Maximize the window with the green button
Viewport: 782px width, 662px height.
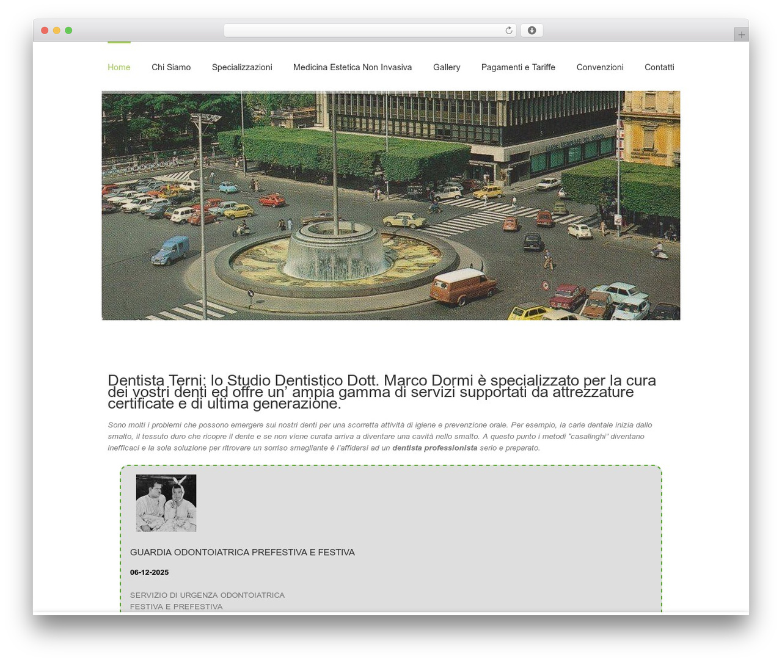tap(68, 31)
